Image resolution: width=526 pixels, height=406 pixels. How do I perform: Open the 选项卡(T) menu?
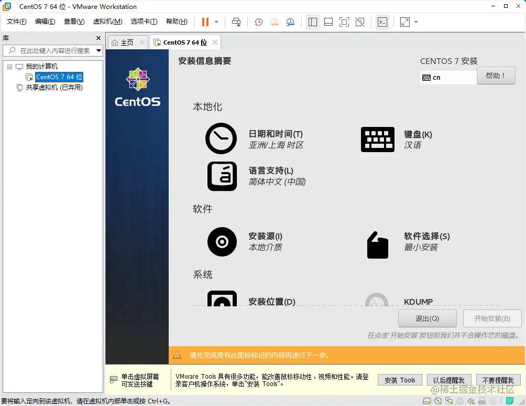[x=144, y=22]
